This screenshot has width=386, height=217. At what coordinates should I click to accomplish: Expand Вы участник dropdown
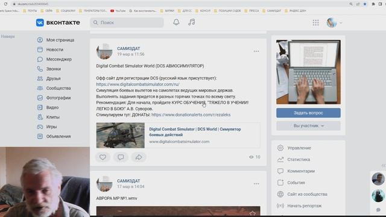click(x=308, y=126)
